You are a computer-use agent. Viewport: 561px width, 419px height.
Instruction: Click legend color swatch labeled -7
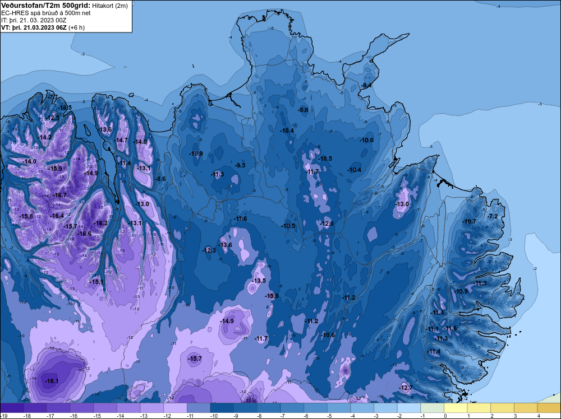click(x=292, y=408)
